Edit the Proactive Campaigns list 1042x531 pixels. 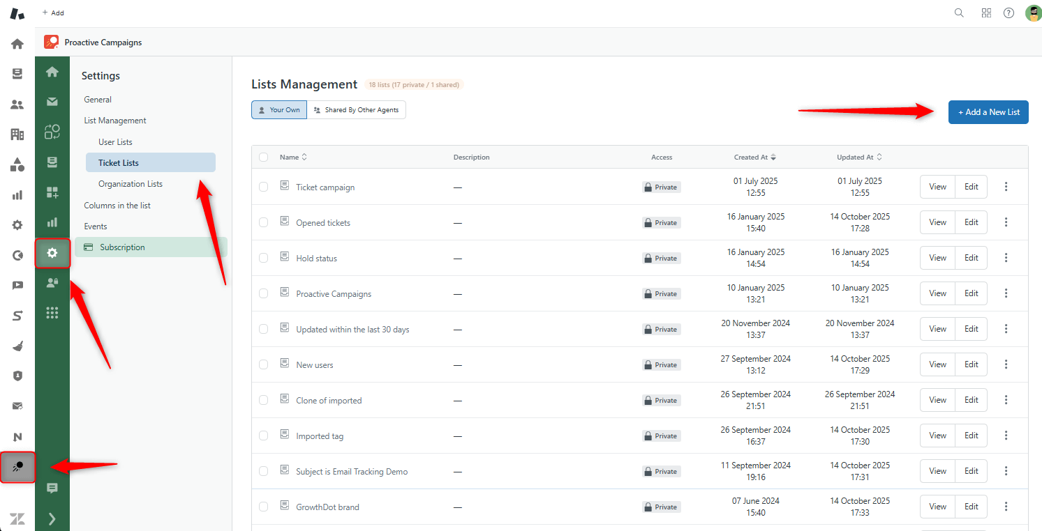tap(971, 293)
